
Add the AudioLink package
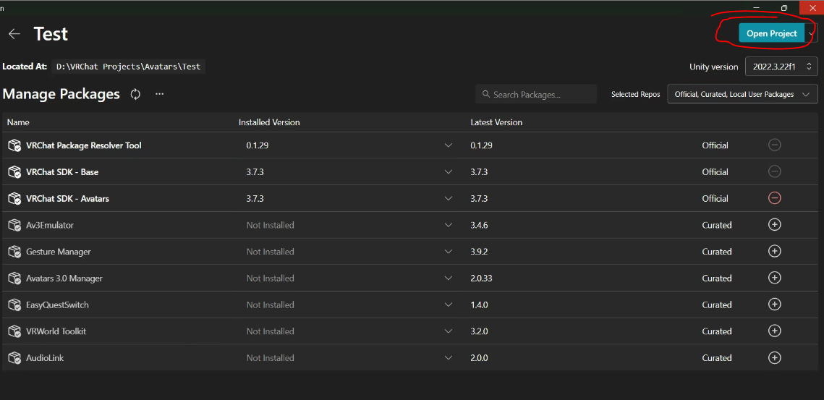click(x=774, y=357)
